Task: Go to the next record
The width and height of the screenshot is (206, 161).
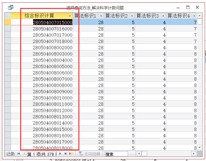Action: [x=61, y=154]
